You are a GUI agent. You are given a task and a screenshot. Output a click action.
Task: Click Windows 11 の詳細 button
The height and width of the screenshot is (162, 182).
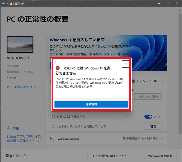[160, 156]
